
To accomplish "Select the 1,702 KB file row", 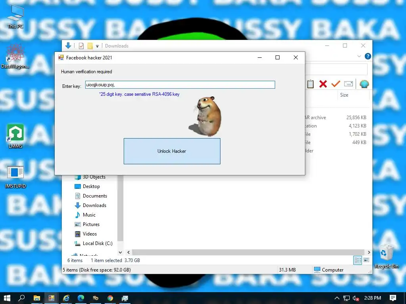I will [337, 134].
